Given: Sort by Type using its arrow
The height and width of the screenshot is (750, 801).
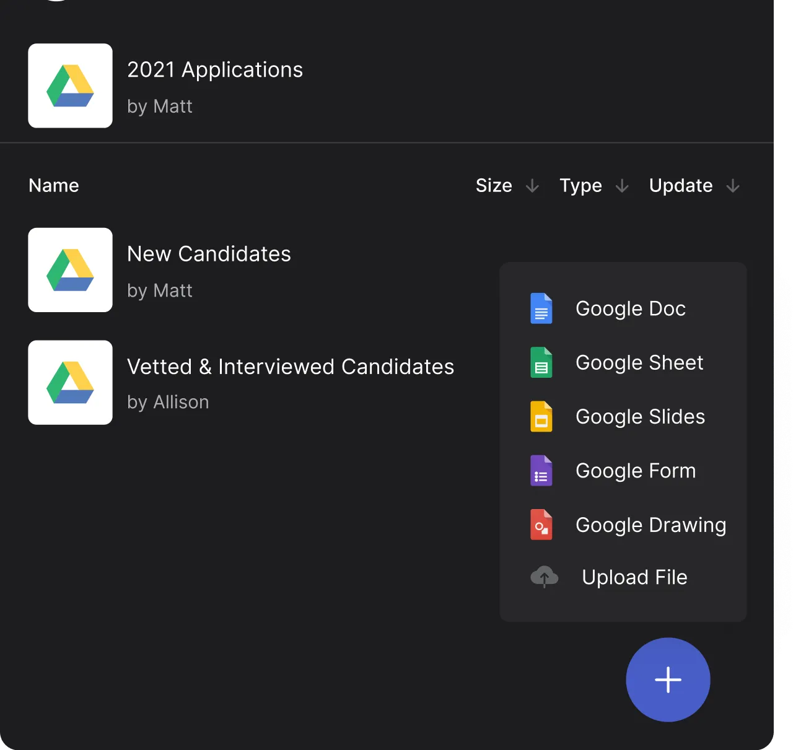Looking at the screenshot, I should [622, 186].
